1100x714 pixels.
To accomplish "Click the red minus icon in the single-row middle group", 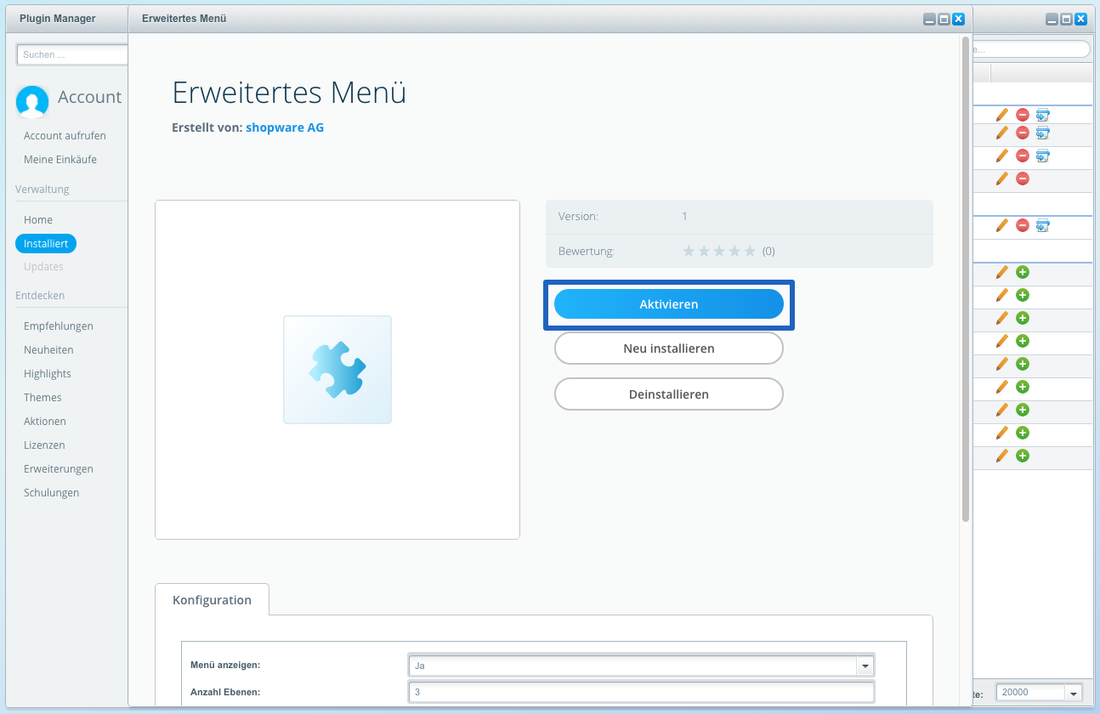I will click(x=1023, y=225).
